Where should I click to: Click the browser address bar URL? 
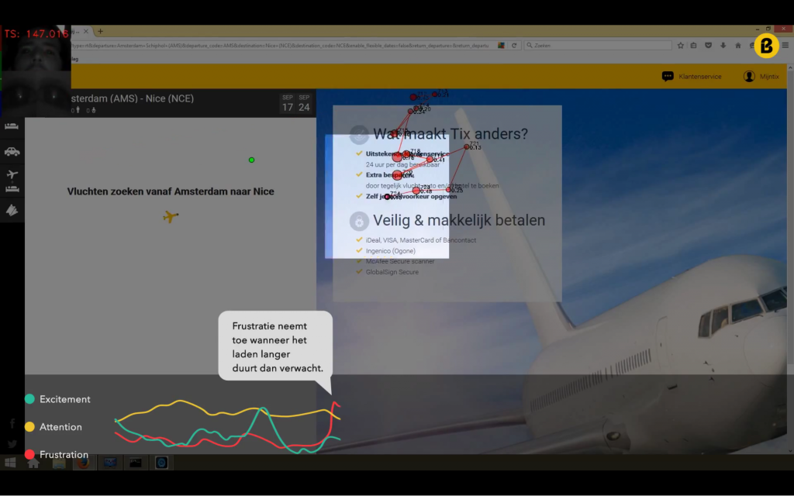point(280,46)
